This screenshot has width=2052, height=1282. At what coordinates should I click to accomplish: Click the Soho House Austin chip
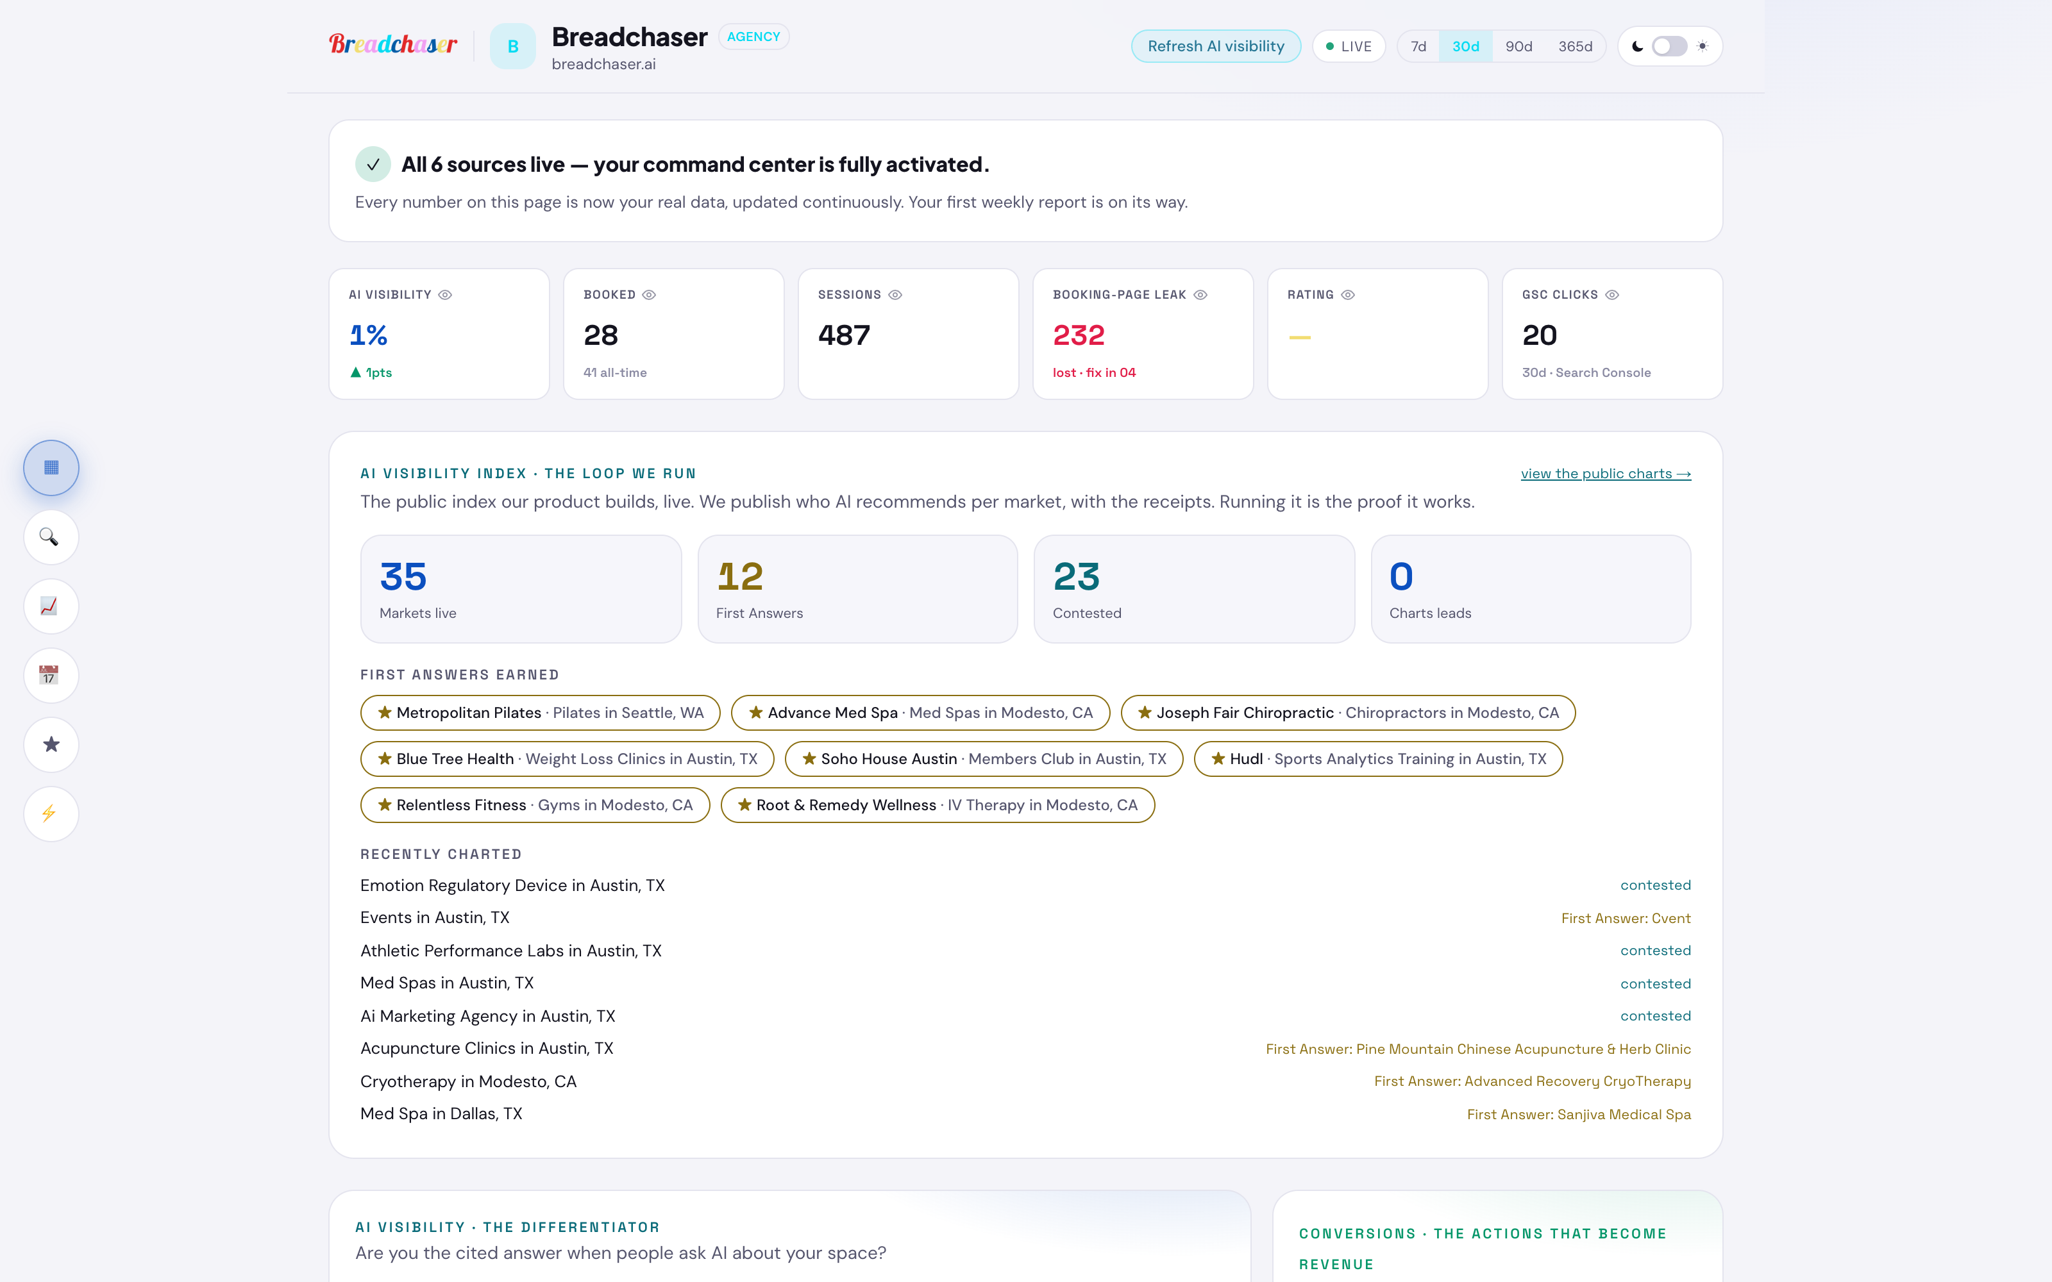coord(984,759)
